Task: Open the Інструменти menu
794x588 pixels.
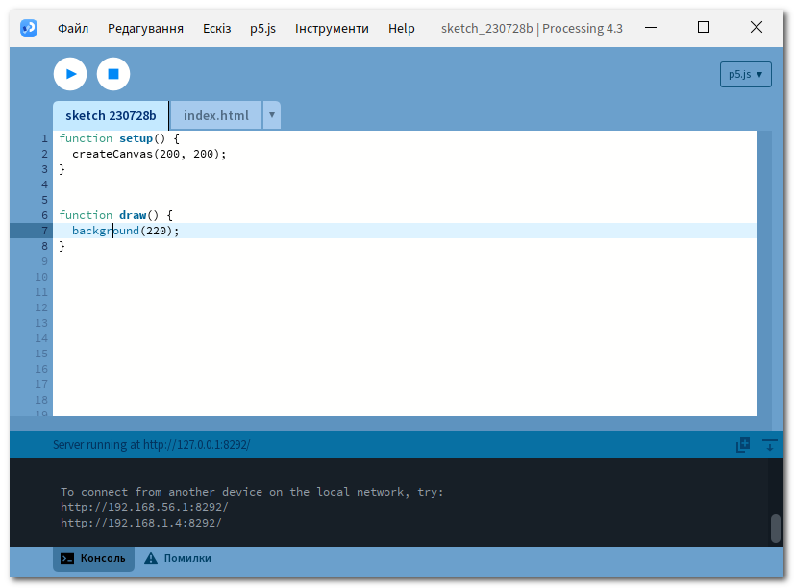Action: [x=332, y=28]
